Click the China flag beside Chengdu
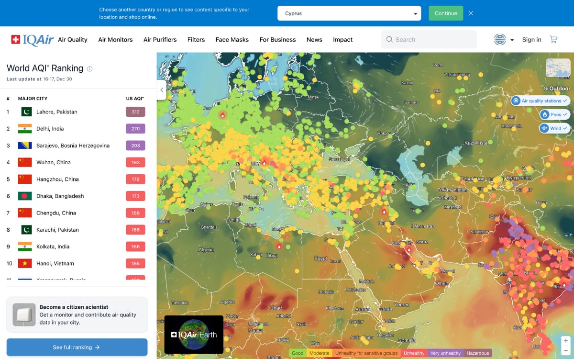Image resolution: width=574 pixels, height=359 pixels. coord(25,213)
